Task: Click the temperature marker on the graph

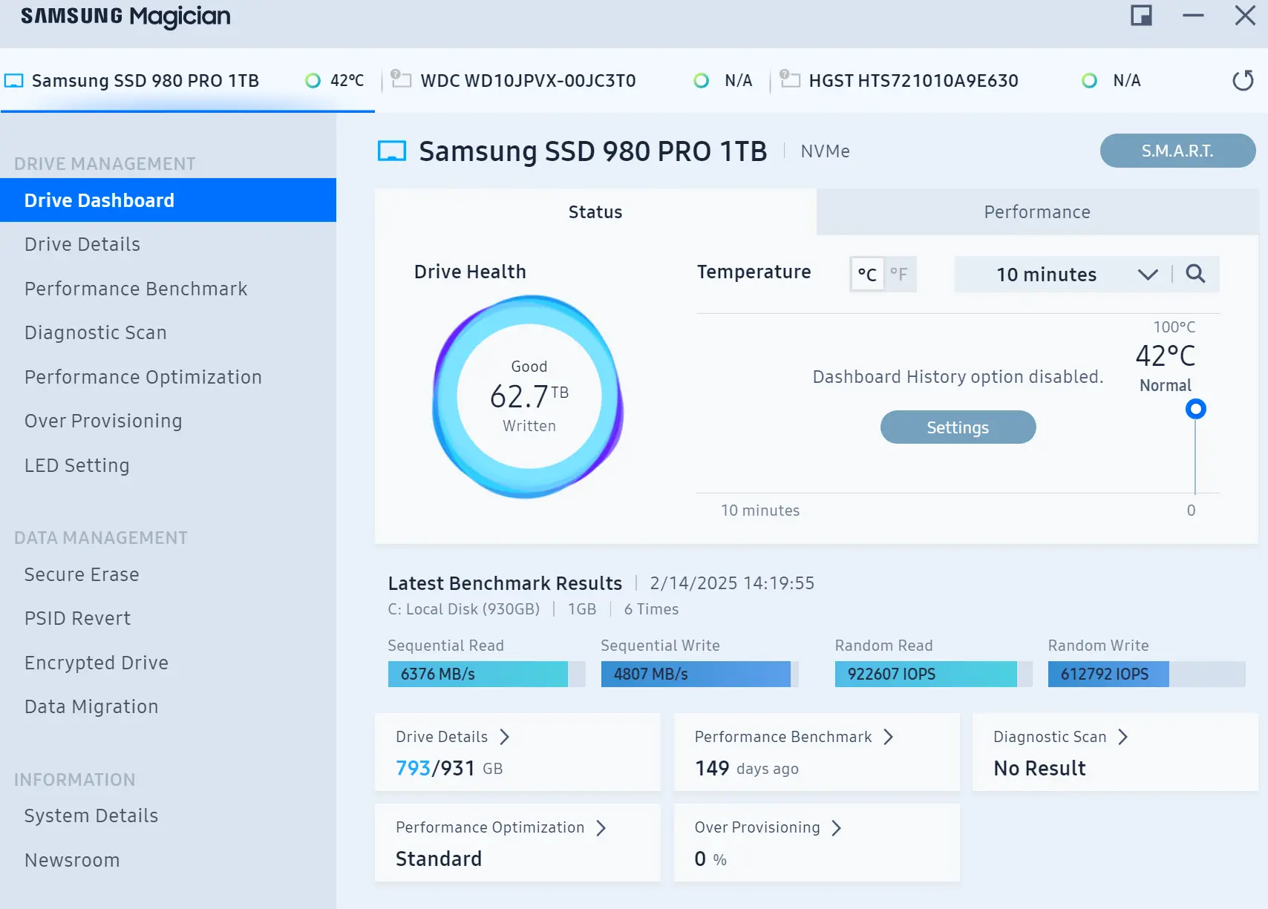Action: [x=1195, y=409]
